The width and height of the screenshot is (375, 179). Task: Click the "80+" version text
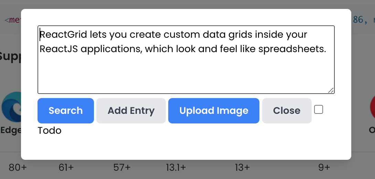(x=18, y=168)
